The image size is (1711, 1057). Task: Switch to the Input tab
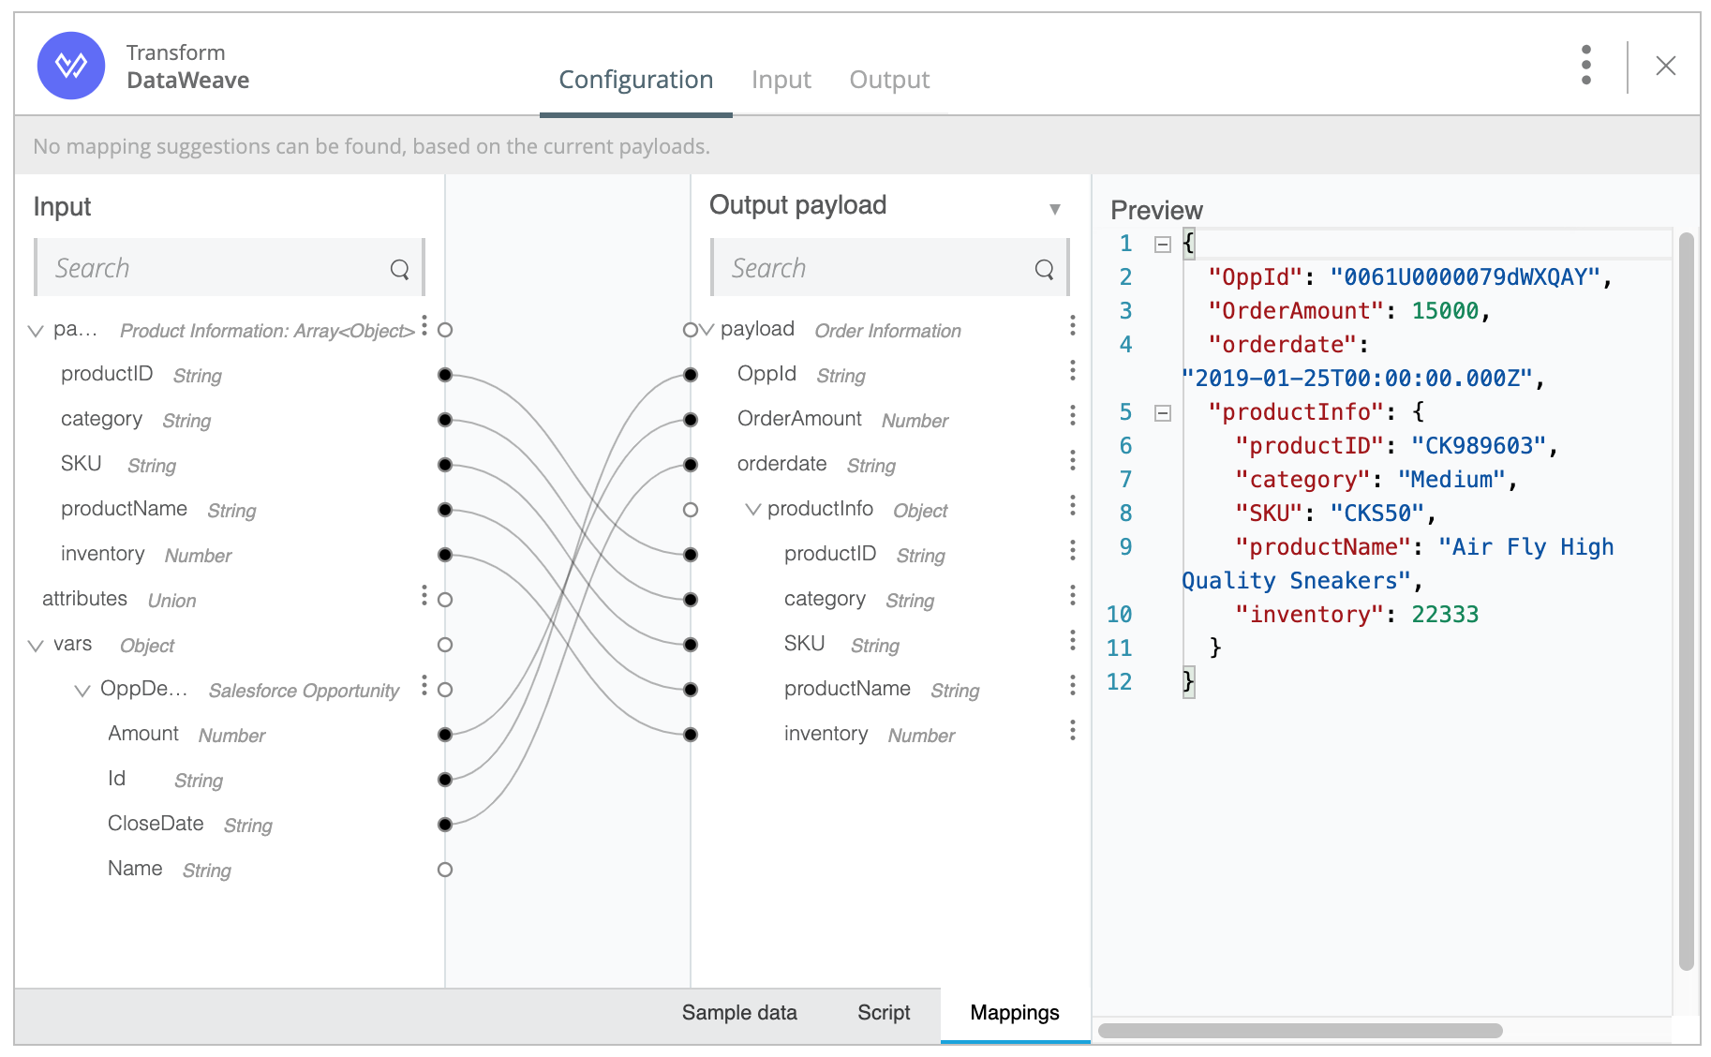click(x=781, y=81)
